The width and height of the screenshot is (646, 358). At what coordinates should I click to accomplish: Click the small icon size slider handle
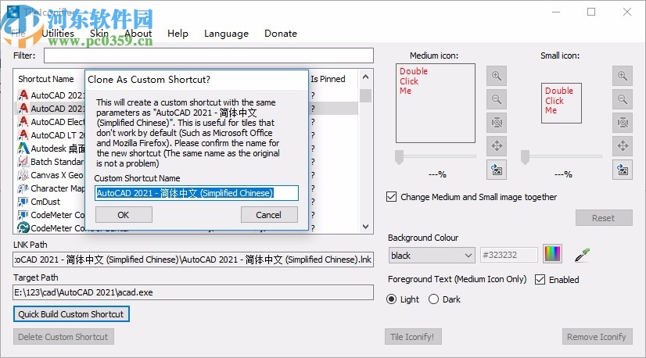click(525, 157)
